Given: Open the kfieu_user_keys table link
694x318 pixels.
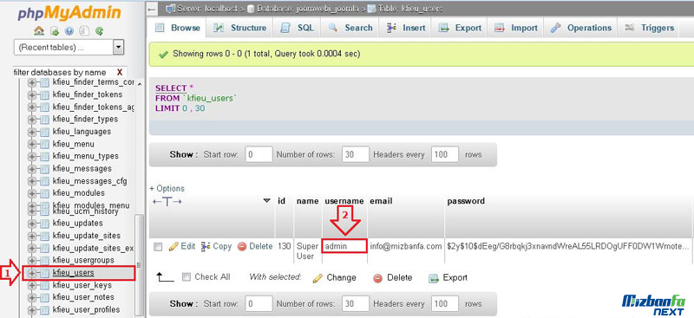Looking at the screenshot, I should 82,285.
